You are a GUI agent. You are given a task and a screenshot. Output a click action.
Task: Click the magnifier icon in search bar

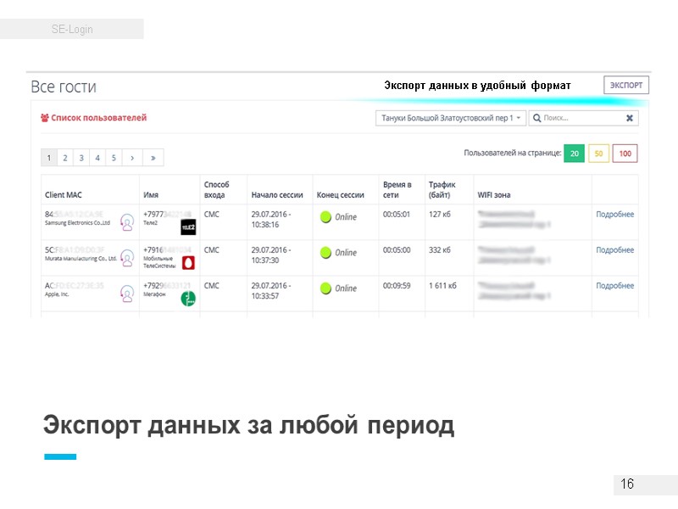pos(536,117)
